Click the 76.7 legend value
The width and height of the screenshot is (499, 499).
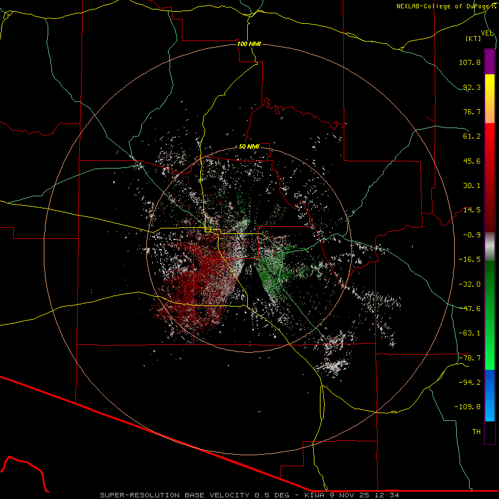point(472,111)
